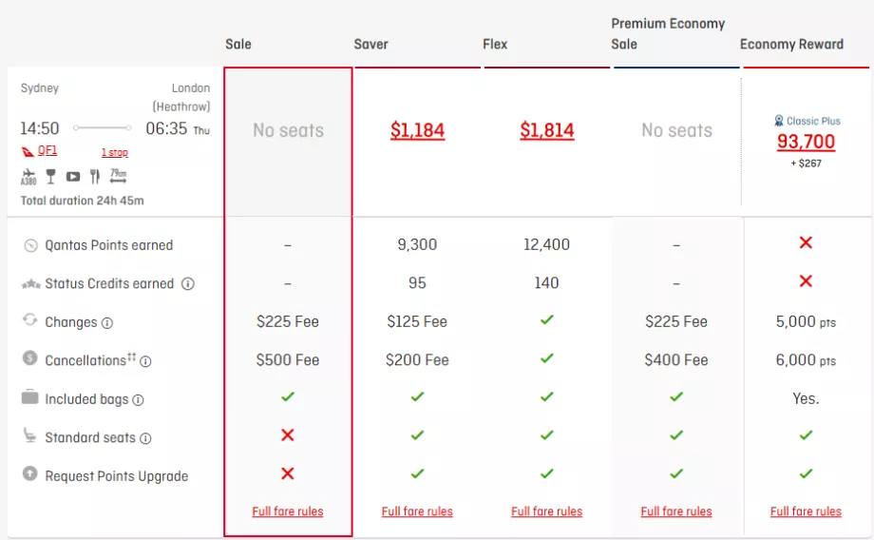This screenshot has height=540, width=874.
Task: Choose the $1,814 Flex fare price
Action: [x=546, y=130]
